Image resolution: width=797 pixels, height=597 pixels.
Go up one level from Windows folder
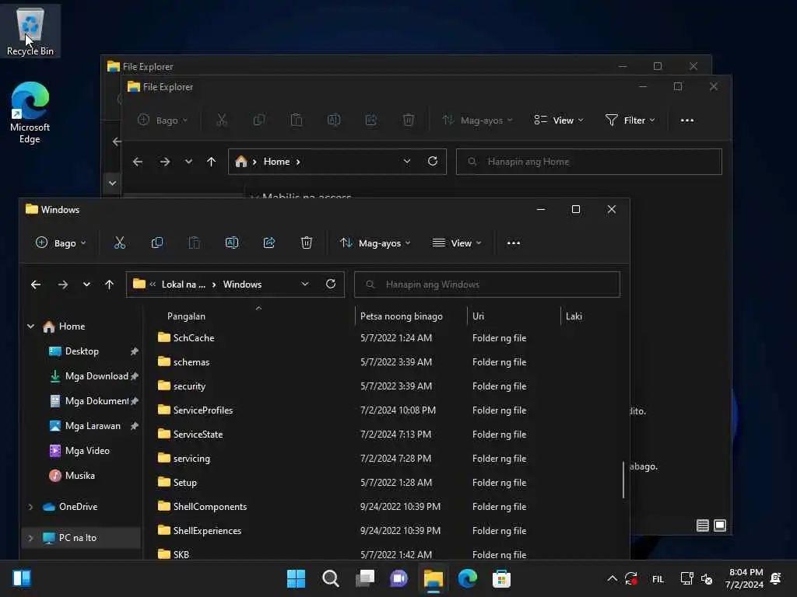pos(109,285)
